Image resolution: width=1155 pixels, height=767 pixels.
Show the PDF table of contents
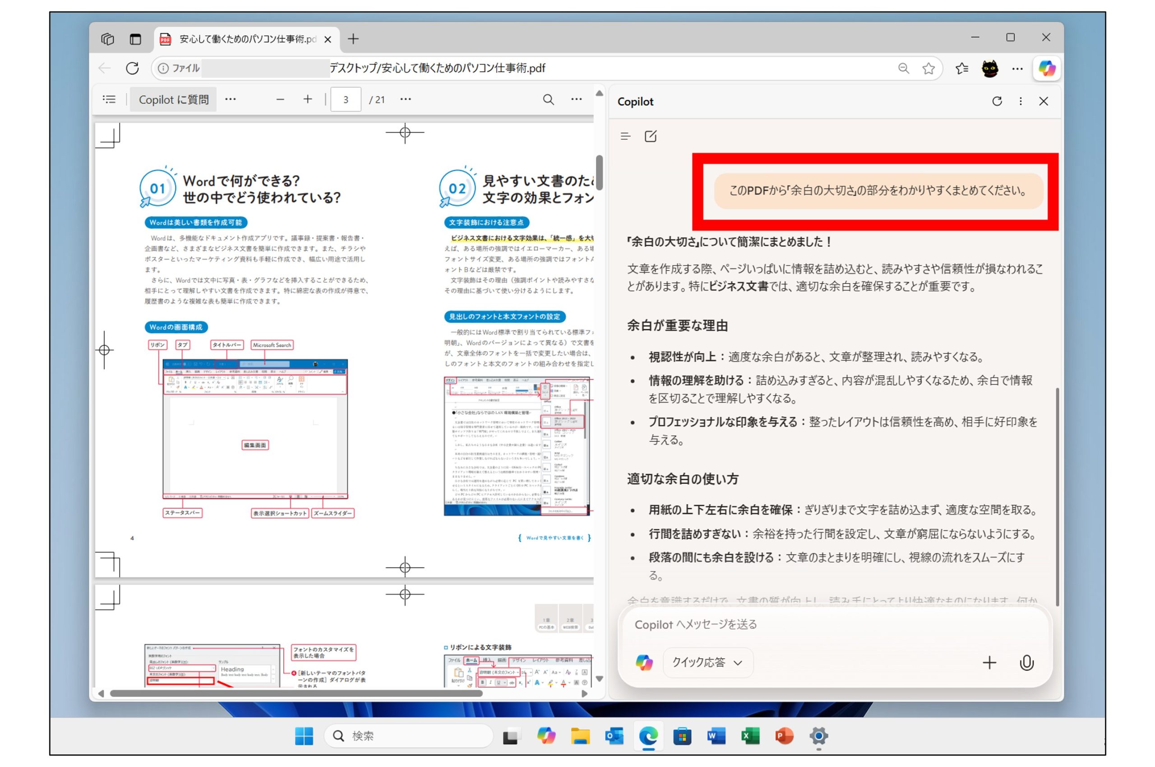click(109, 99)
